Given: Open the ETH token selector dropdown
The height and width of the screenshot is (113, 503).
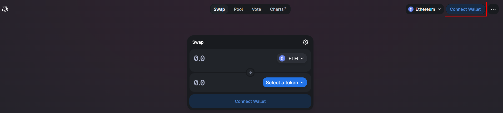Looking at the screenshot, I should (x=292, y=58).
